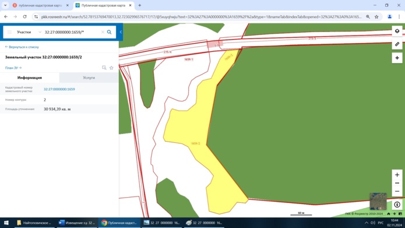
Task: Close the active Публичная кадастровая карта tab
Action: pos(130,5)
